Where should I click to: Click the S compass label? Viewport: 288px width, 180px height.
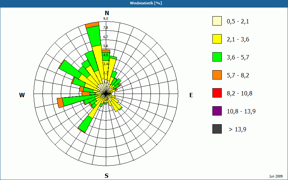click(x=107, y=176)
